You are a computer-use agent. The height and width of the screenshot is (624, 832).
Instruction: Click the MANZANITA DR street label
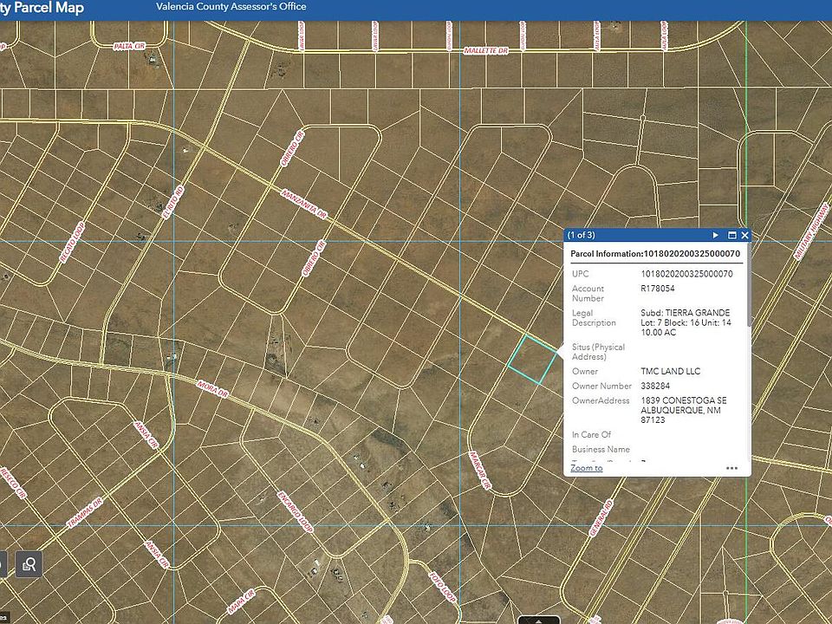pos(304,204)
